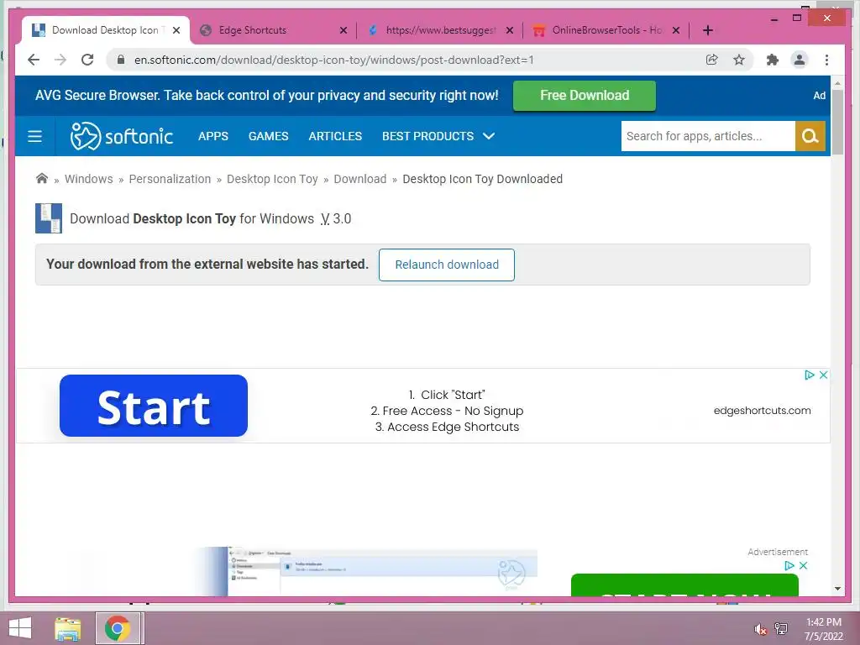Click the muted volume tray icon
Screen dimensions: 860x645
tap(760, 629)
